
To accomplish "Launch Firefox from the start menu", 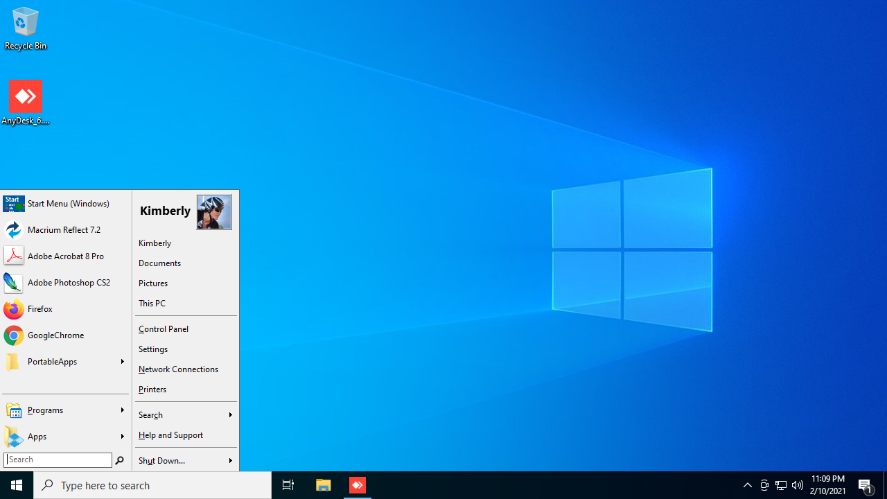I will click(x=39, y=309).
